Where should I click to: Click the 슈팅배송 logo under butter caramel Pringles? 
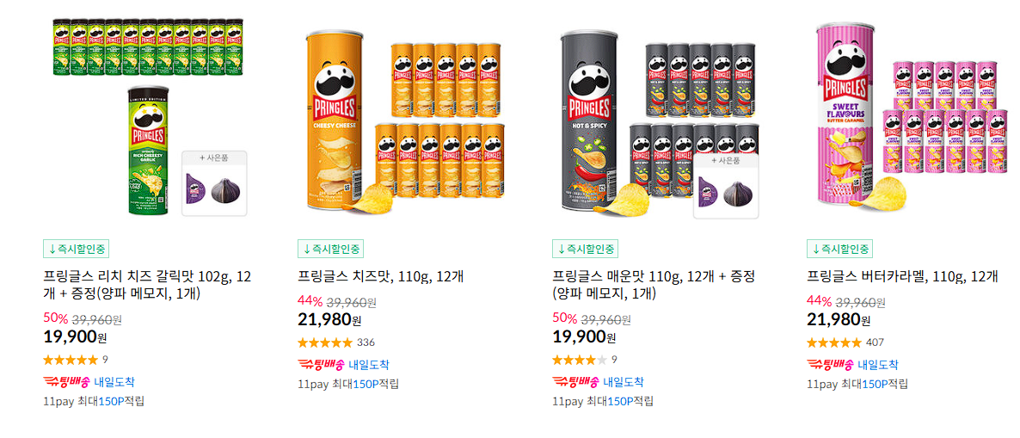(x=830, y=365)
